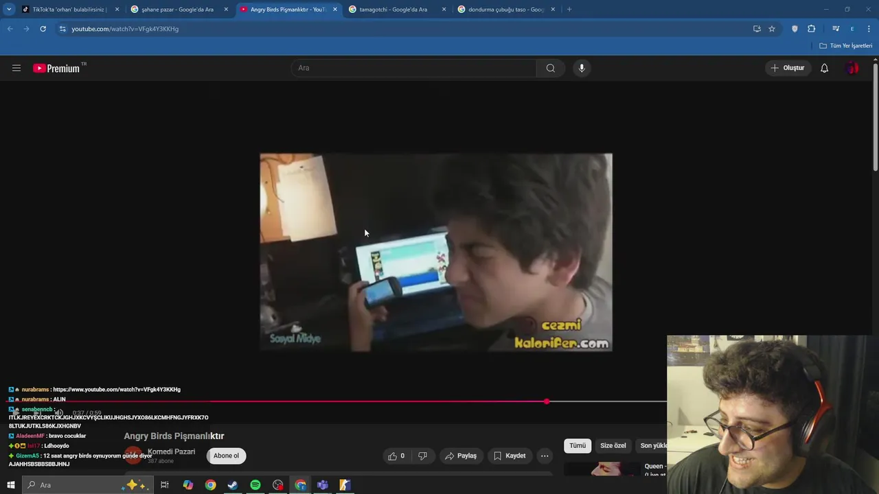The height and width of the screenshot is (494, 879).
Task: Save the video with Kaydet button
Action: click(x=510, y=456)
